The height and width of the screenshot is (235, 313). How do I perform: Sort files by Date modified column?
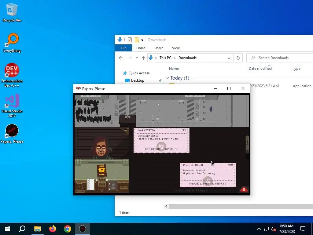[x=260, y=68]
